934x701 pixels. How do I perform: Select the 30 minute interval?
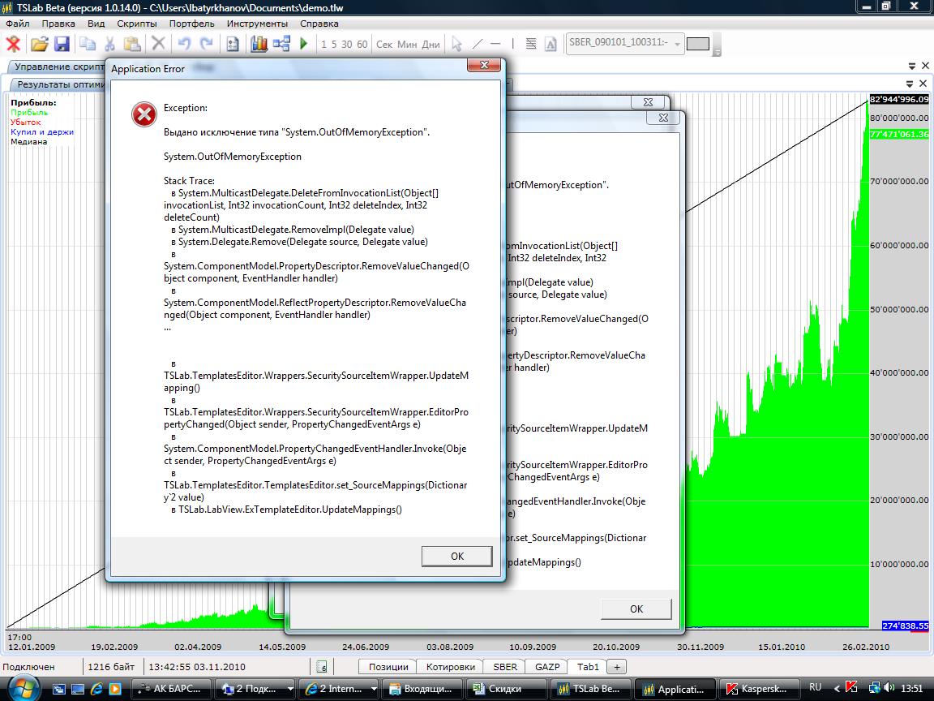click(347, 44)
